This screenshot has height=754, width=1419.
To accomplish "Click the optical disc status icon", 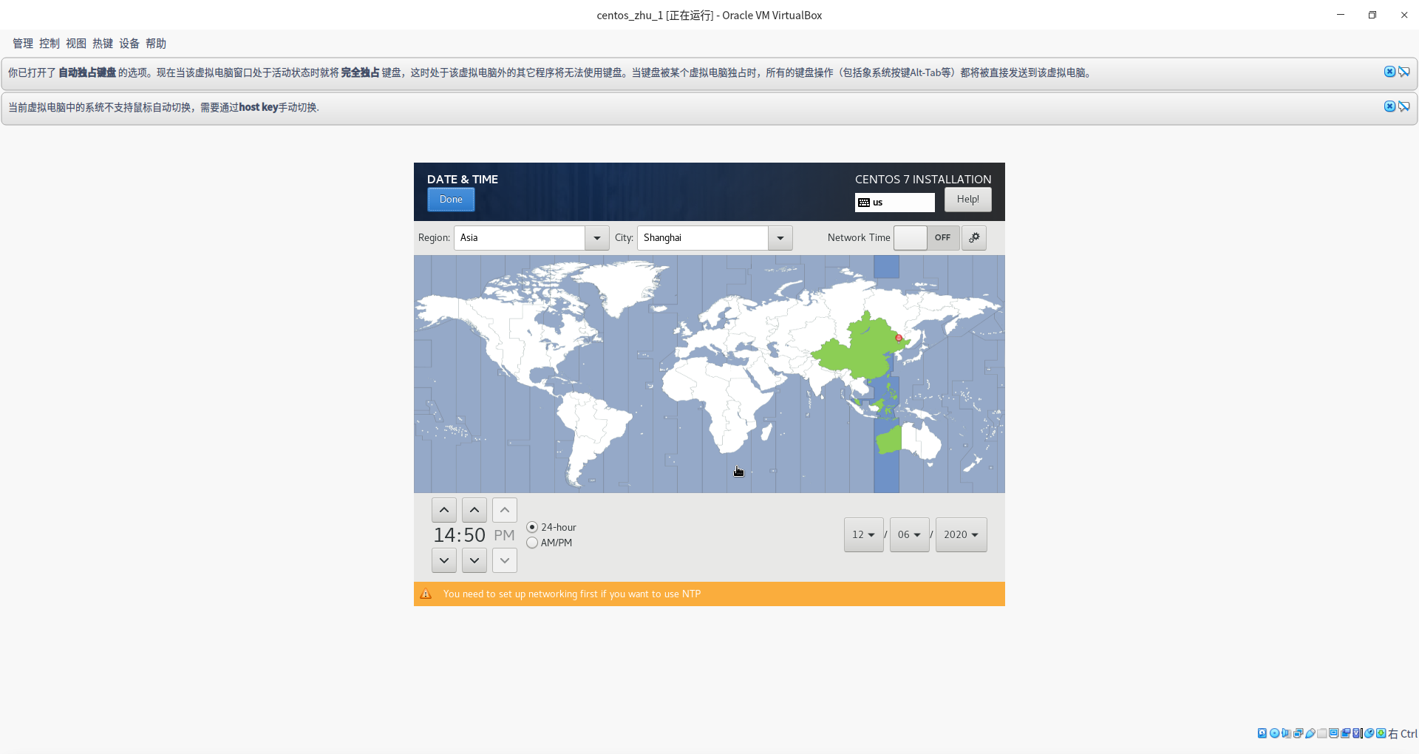I will 1275,733.
